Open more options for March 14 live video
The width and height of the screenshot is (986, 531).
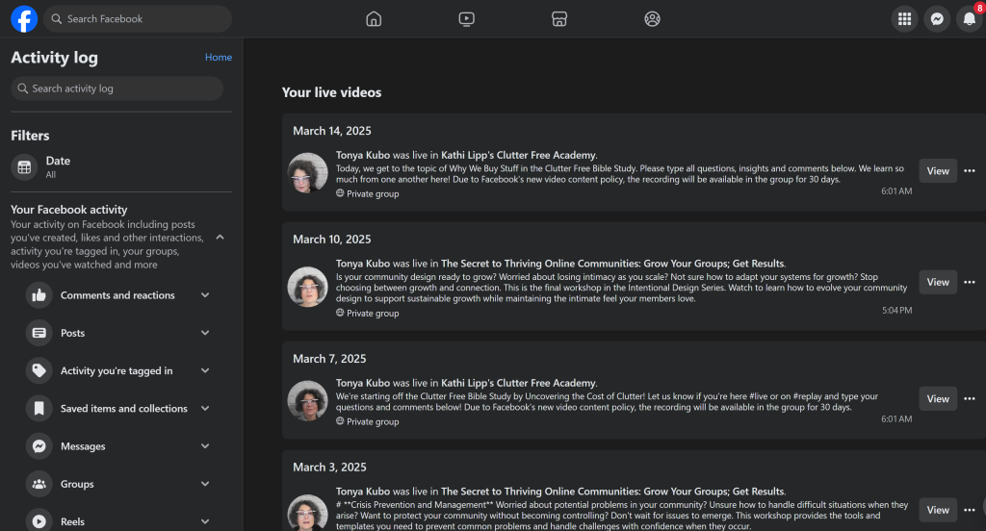coord(970,171)
